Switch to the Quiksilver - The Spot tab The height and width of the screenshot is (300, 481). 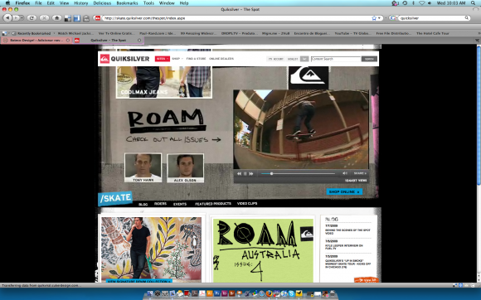(x=109, y=40)
